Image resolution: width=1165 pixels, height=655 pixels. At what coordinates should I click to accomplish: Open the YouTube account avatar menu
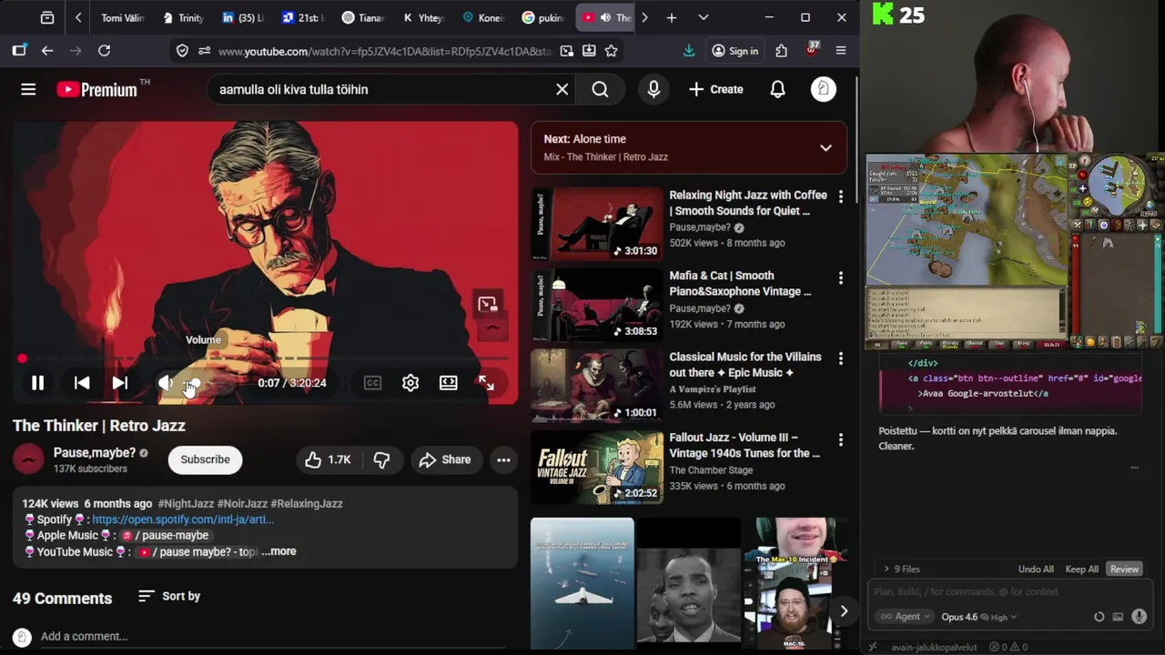824,89
